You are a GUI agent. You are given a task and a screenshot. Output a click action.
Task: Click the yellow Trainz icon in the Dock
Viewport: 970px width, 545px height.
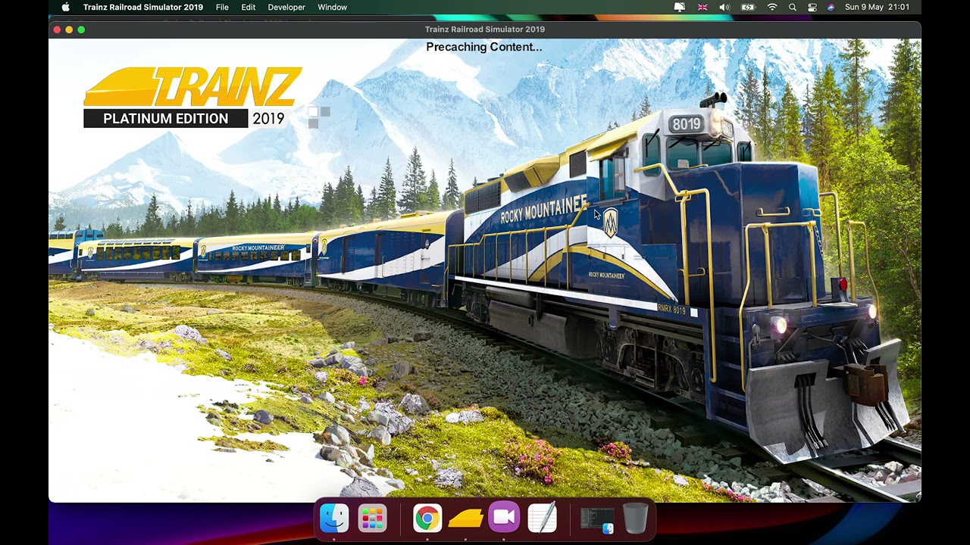point(465,519)
